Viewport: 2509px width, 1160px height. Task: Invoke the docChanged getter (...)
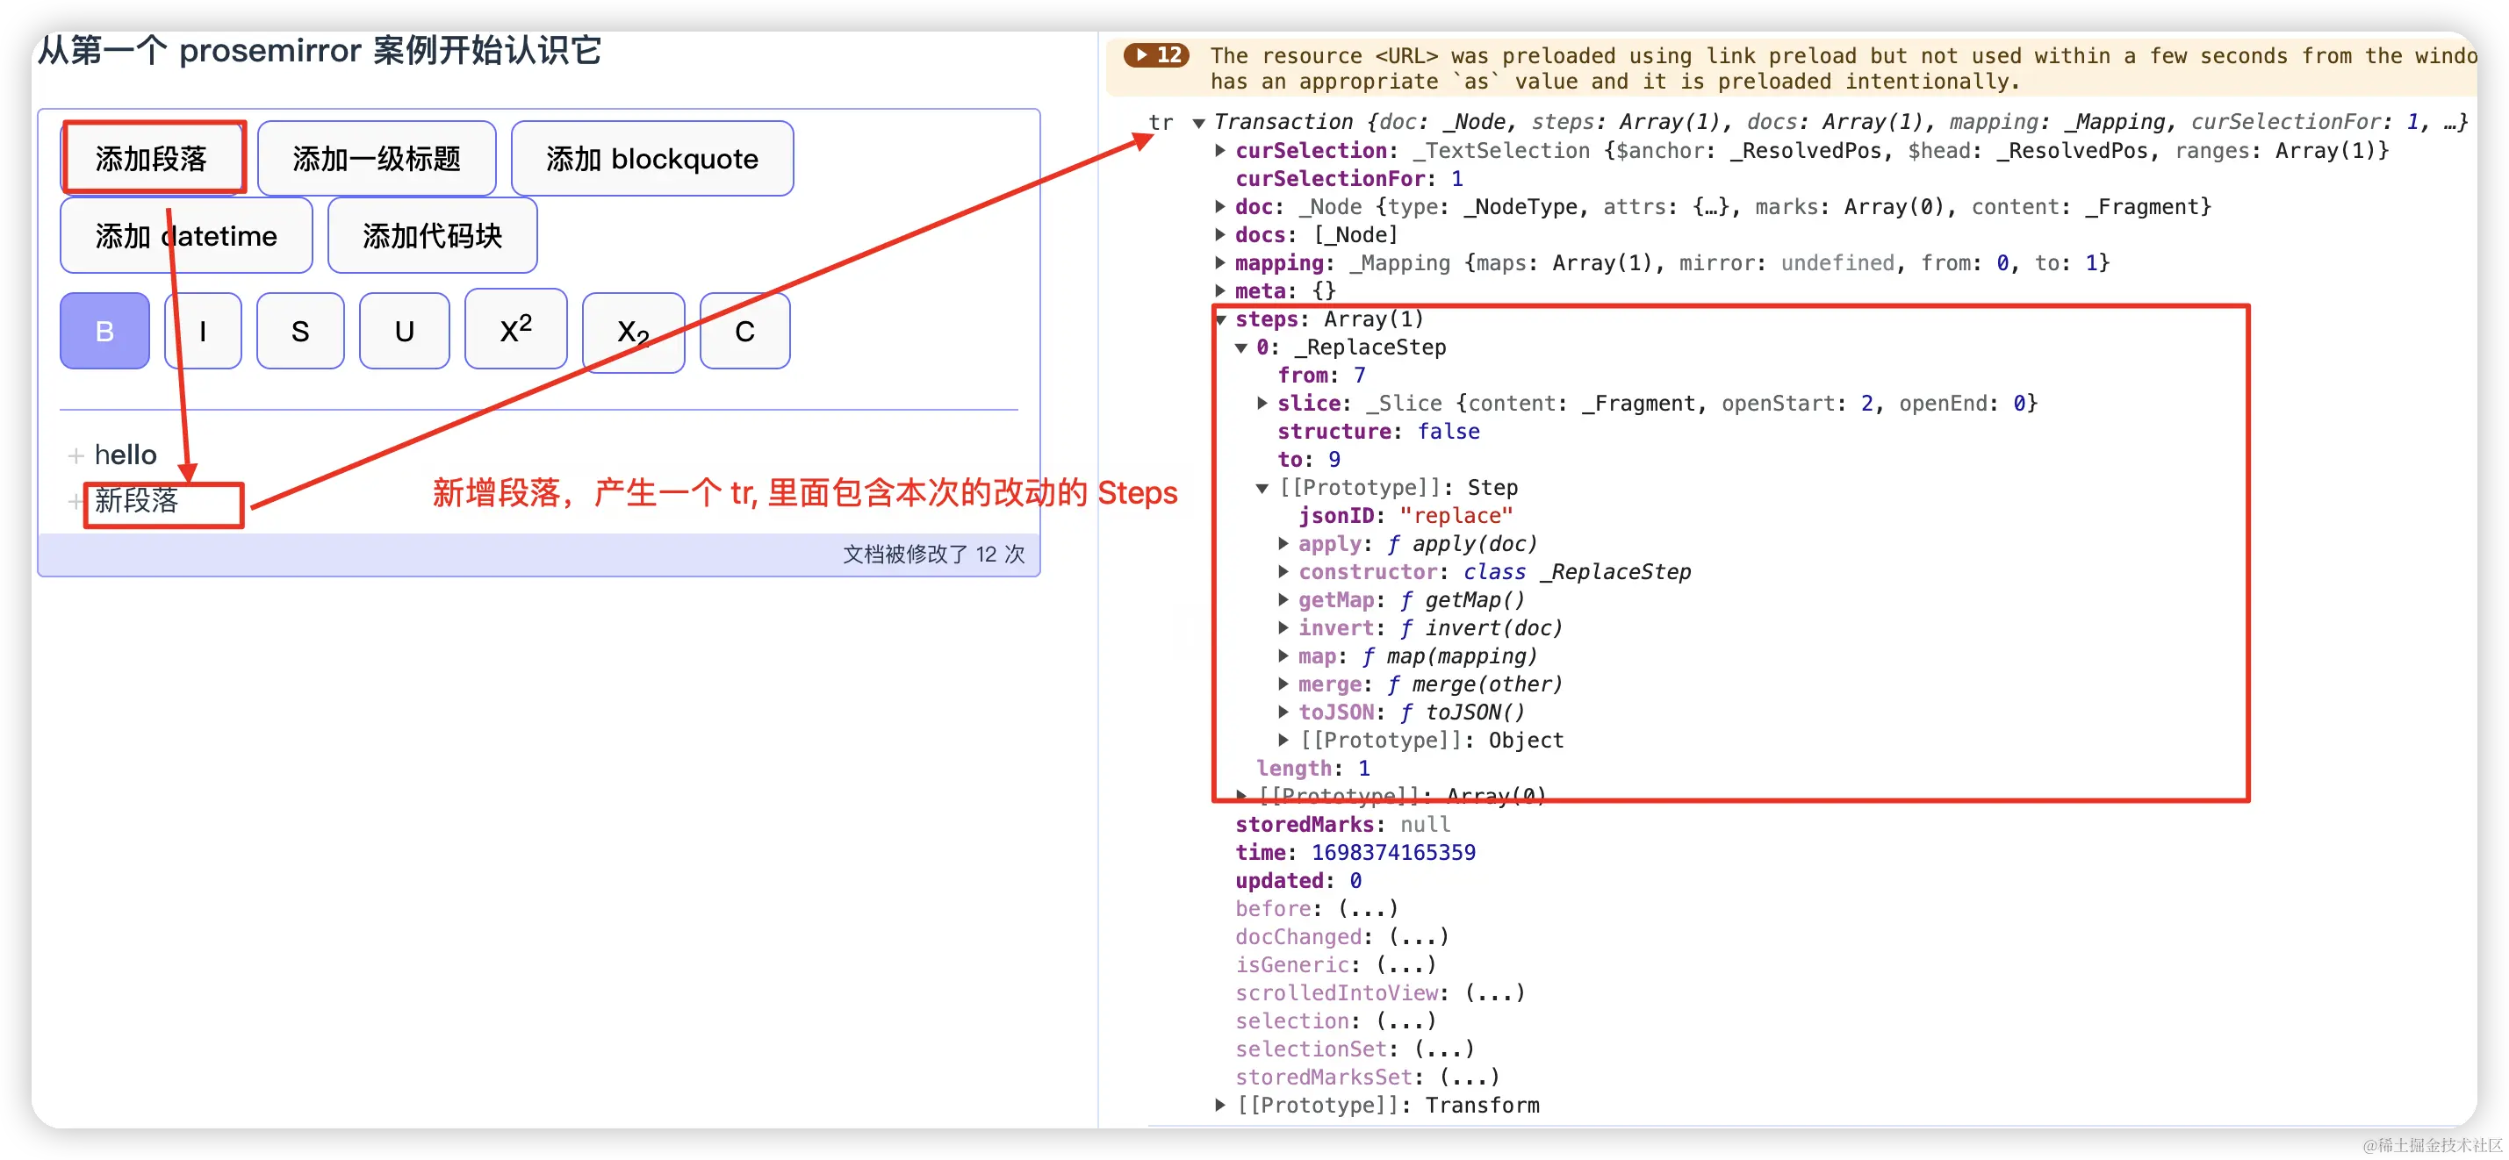pyautogui.click(x=1418, y=936)
